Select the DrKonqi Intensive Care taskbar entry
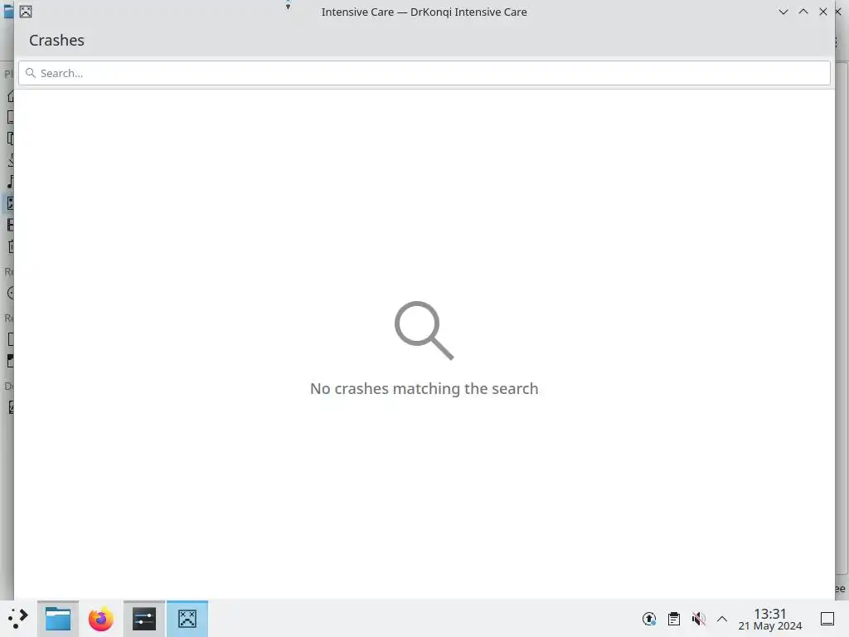 click(187, 619)
